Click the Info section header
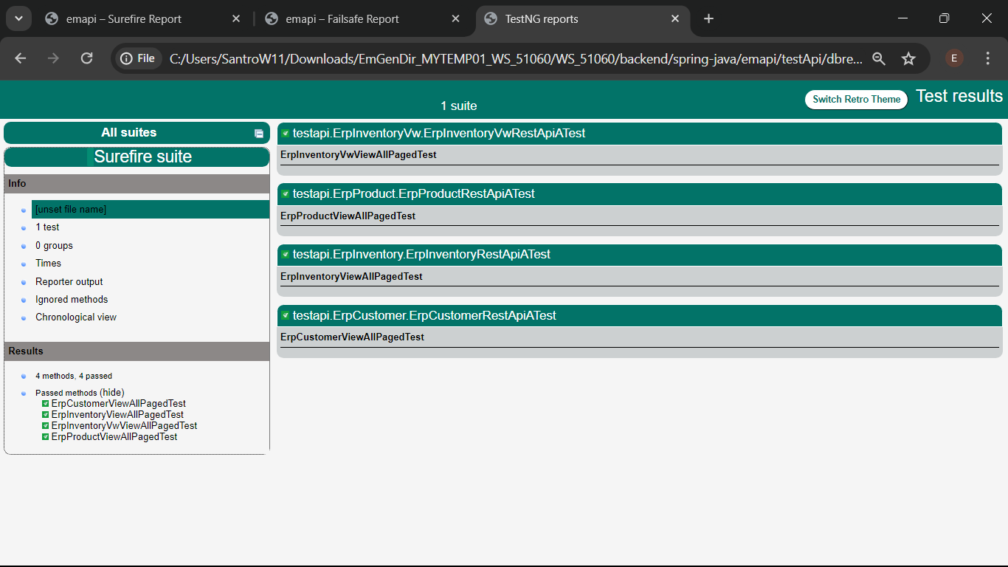This screenshot has width=1008, height=567. tap(137, 184)
